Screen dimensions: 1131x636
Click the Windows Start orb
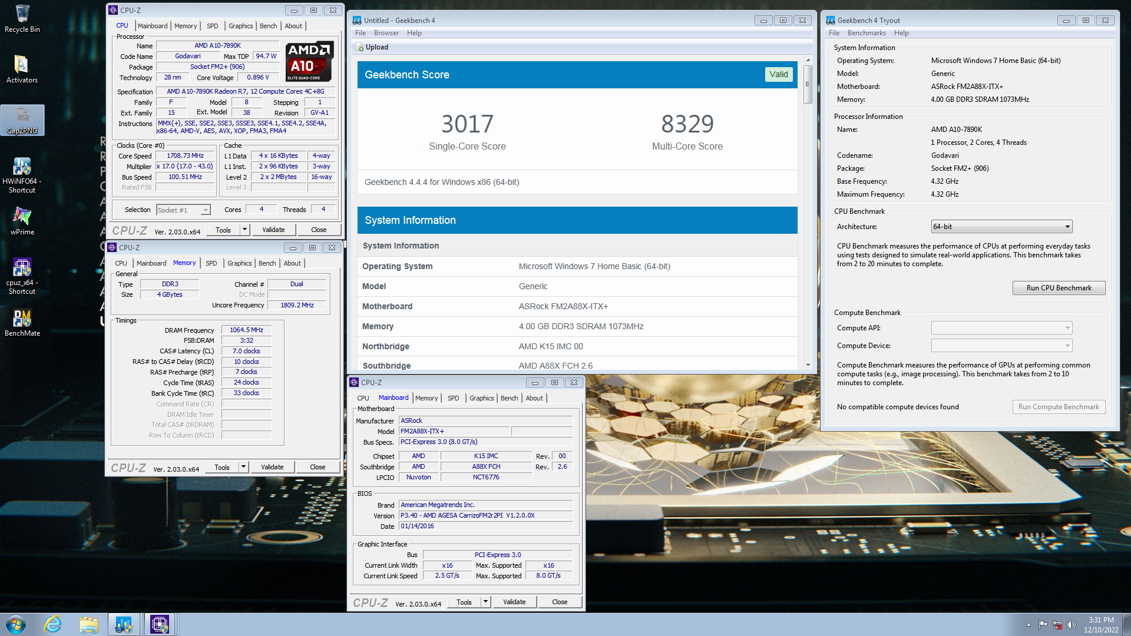[x=16, y=624]
